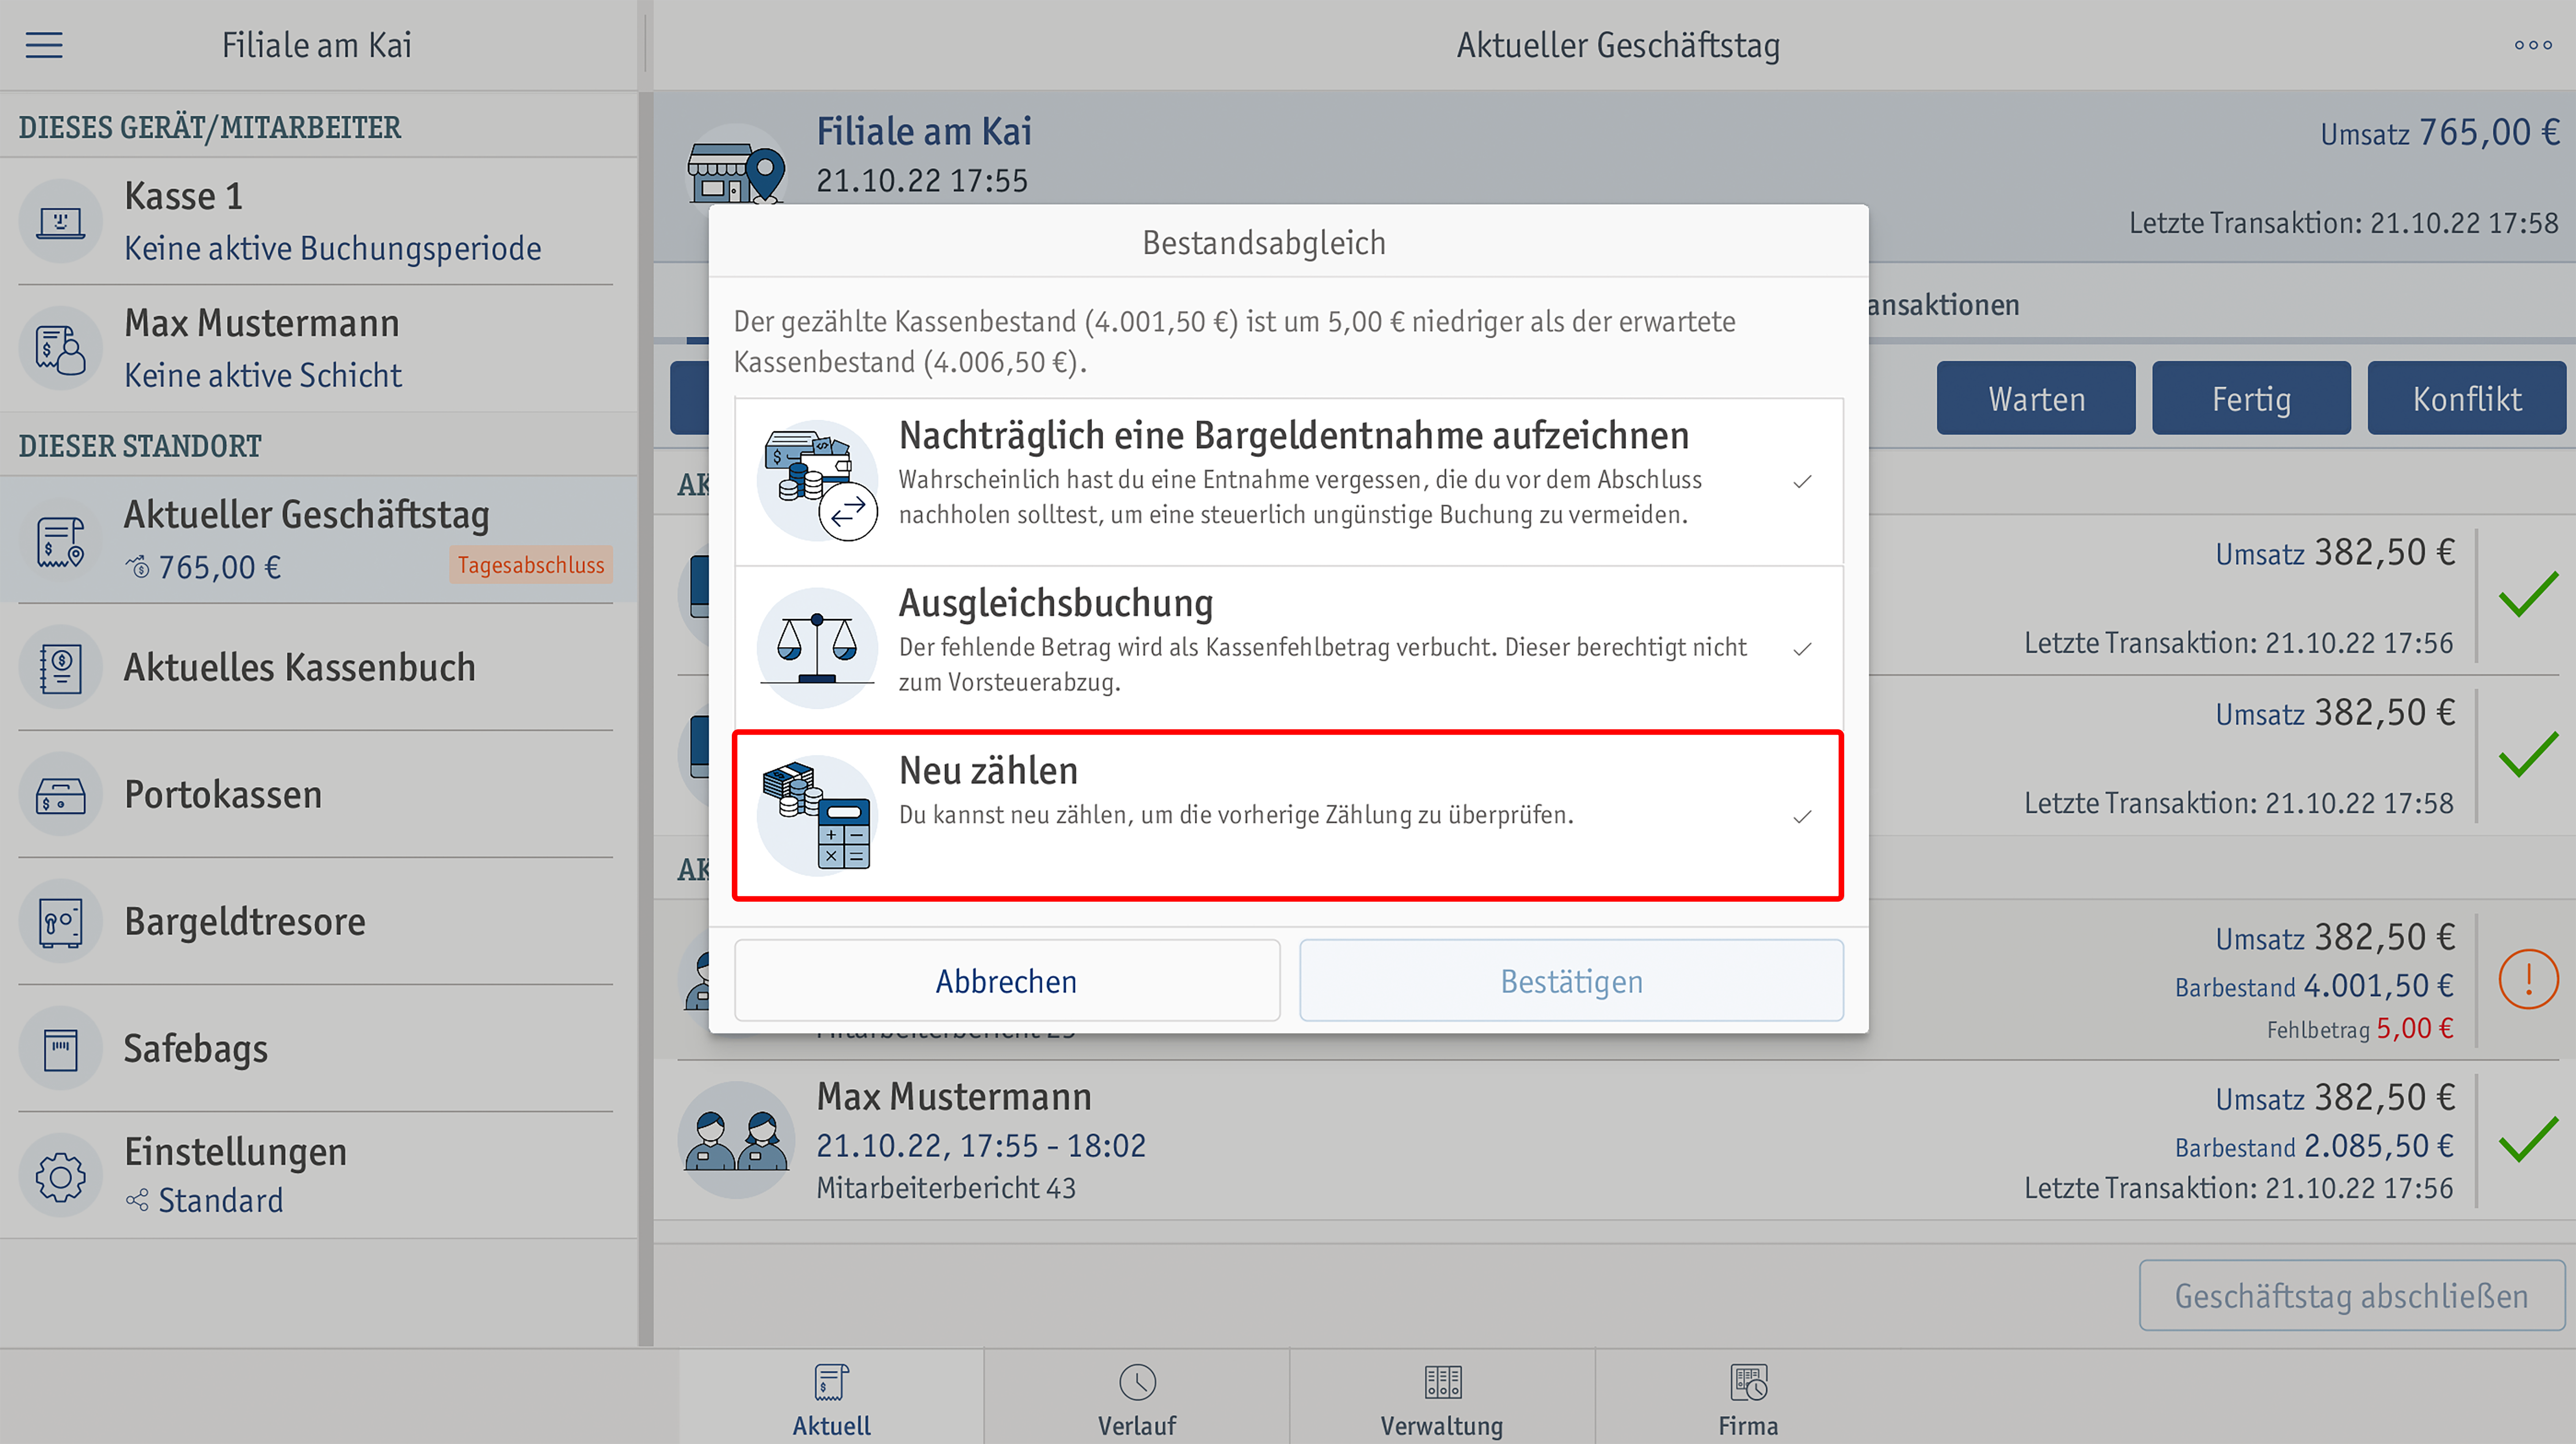The image size is (2576, 1444).
Task: Click the Max Mustermann employee icon in sidebar
Action: [60, 348]
